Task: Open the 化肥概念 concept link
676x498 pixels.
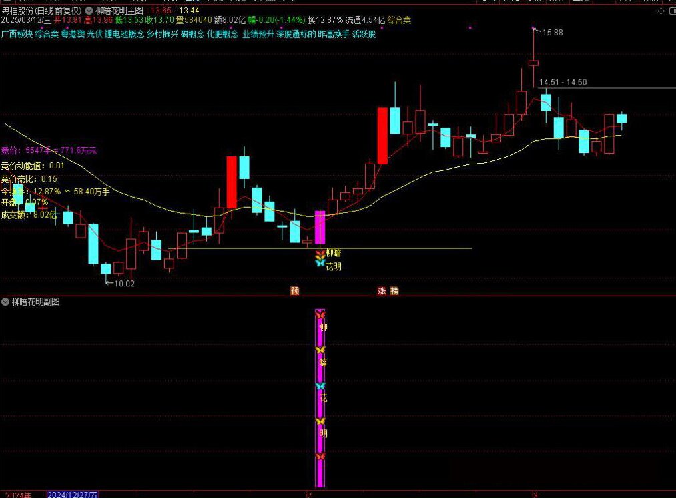Action: tap(222, 33)
